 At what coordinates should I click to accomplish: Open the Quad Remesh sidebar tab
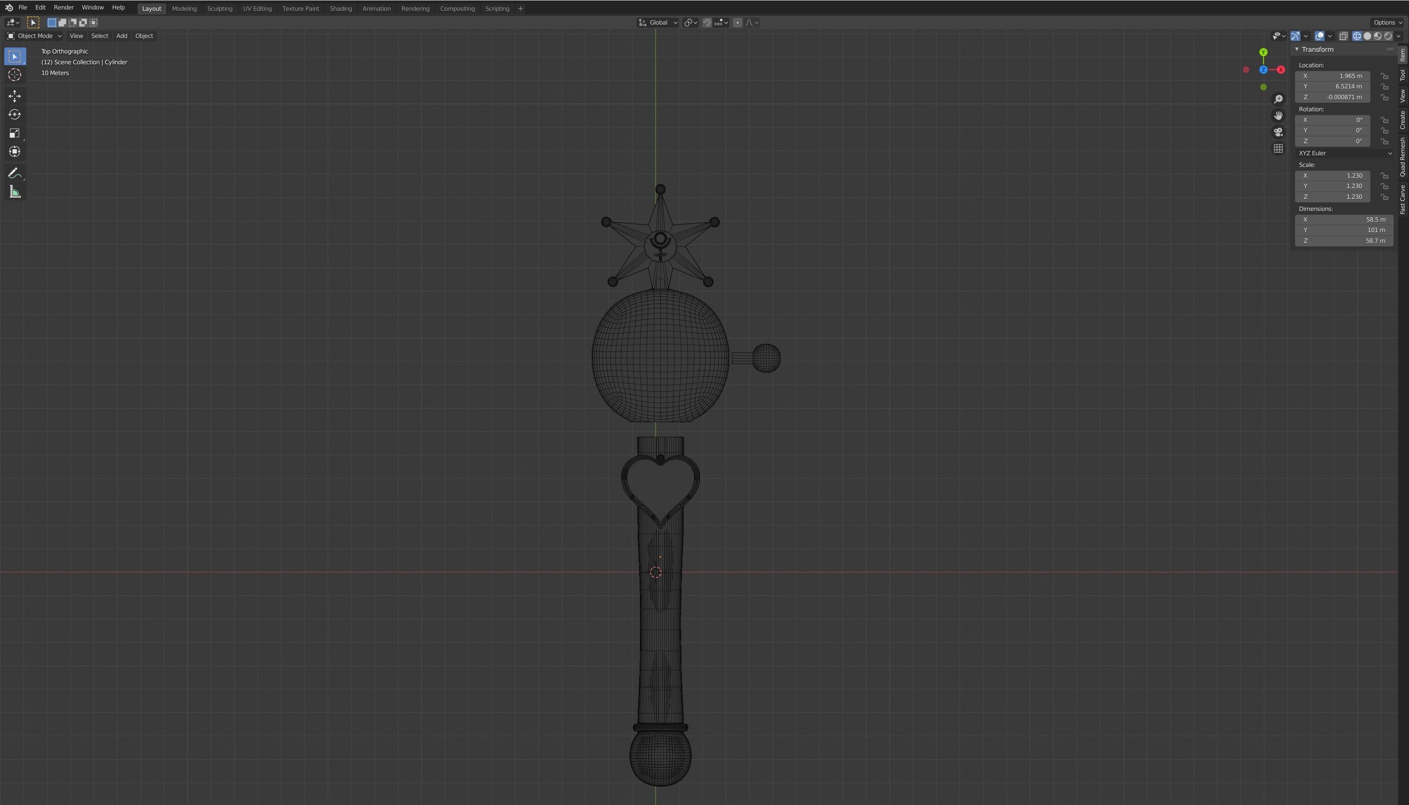[1403, 157]
